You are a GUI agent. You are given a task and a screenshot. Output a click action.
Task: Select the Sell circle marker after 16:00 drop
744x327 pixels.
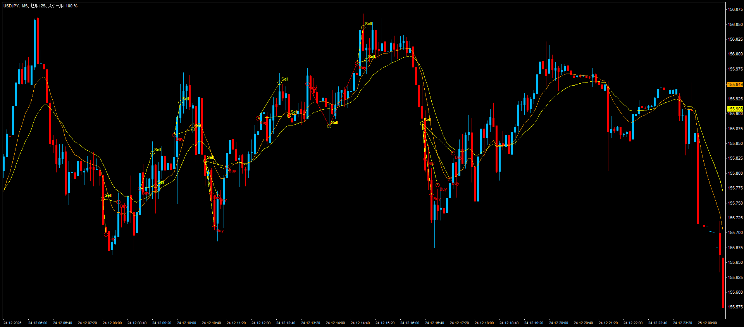click(x=422, y=124)
